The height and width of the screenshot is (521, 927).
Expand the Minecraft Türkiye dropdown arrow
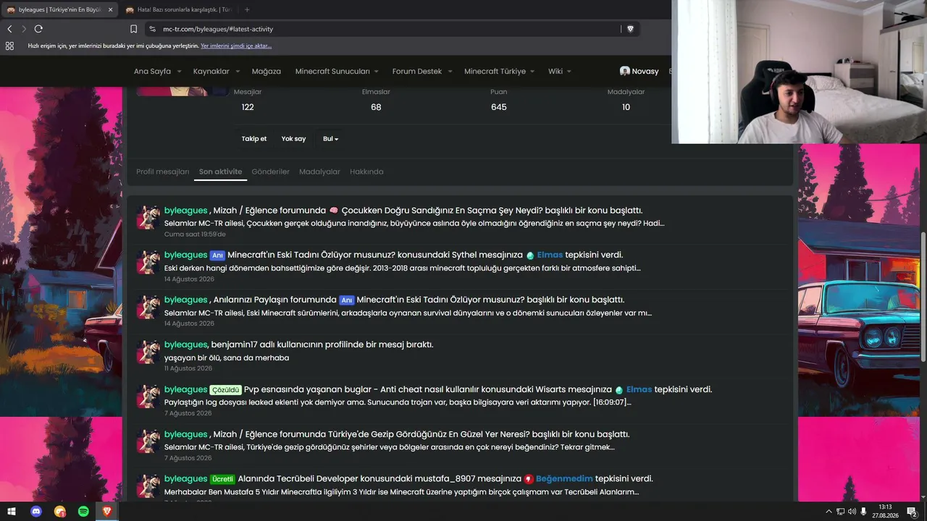(532, 72)
